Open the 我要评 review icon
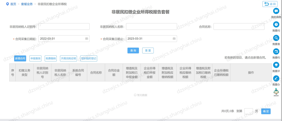This screenshot has height=121, width=282. pyautogui.click(x=276, y=65)
